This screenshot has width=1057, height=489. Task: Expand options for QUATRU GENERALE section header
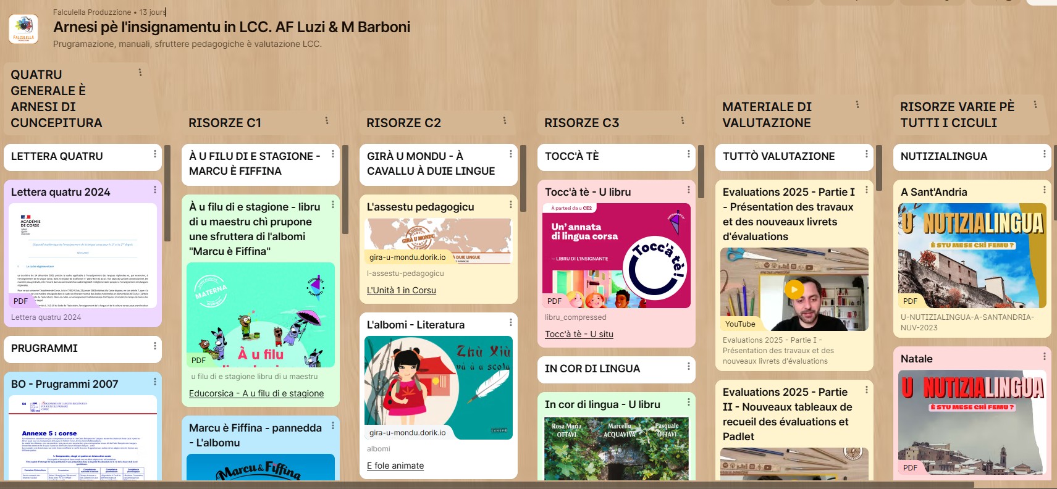(x=140, y=72)
